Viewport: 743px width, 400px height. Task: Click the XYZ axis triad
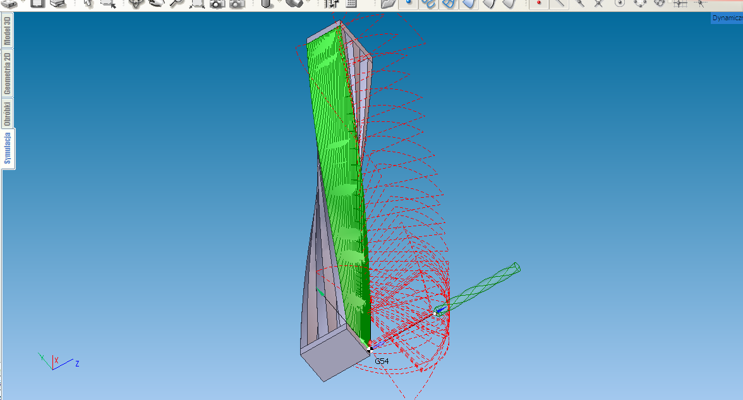coord(58,361)
